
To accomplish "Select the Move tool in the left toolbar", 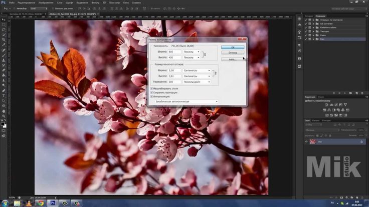I will 4,19.
